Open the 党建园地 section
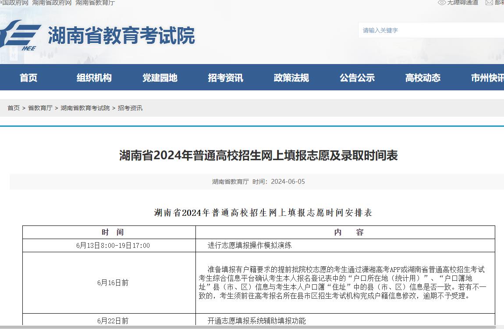This screenshot has height=329, width=504. tap(160, 77)
